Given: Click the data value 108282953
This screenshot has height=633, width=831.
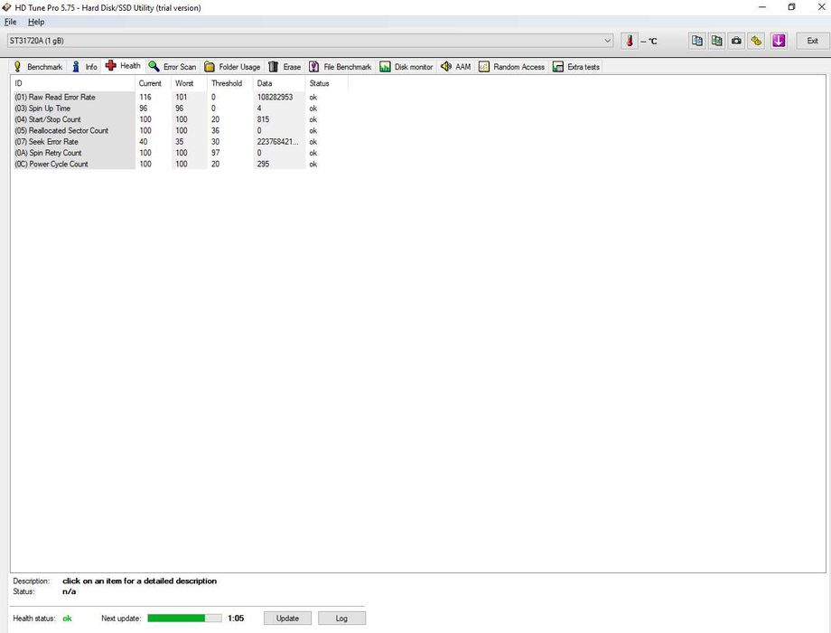Looking at the screenshot, I should point(275,97).
